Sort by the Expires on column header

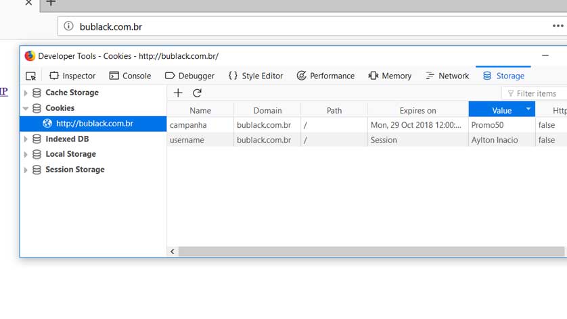tap(418, 111)
